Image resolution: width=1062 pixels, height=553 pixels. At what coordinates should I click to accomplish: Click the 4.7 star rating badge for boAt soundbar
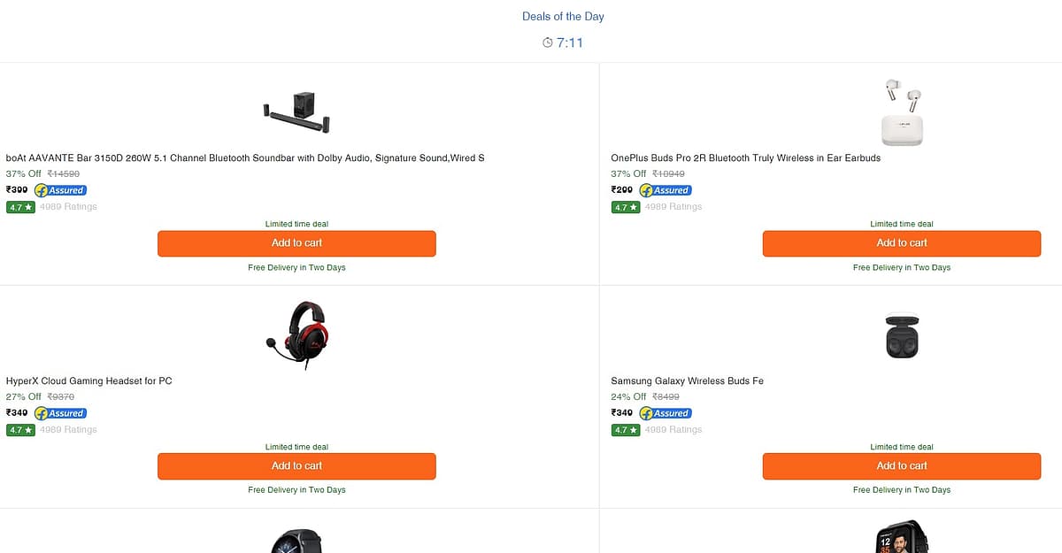[20, 207]
